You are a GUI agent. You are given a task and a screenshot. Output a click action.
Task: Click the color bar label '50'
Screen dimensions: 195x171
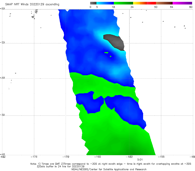(156, 7)
